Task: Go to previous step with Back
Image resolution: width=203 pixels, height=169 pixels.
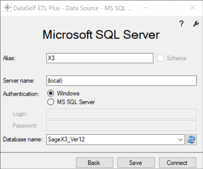Action: click(x=94, y=163)
